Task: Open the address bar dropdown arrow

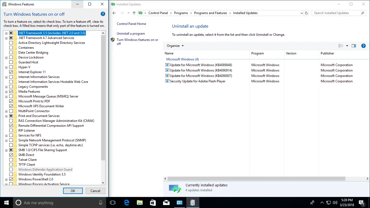Action: click(301, 13)
